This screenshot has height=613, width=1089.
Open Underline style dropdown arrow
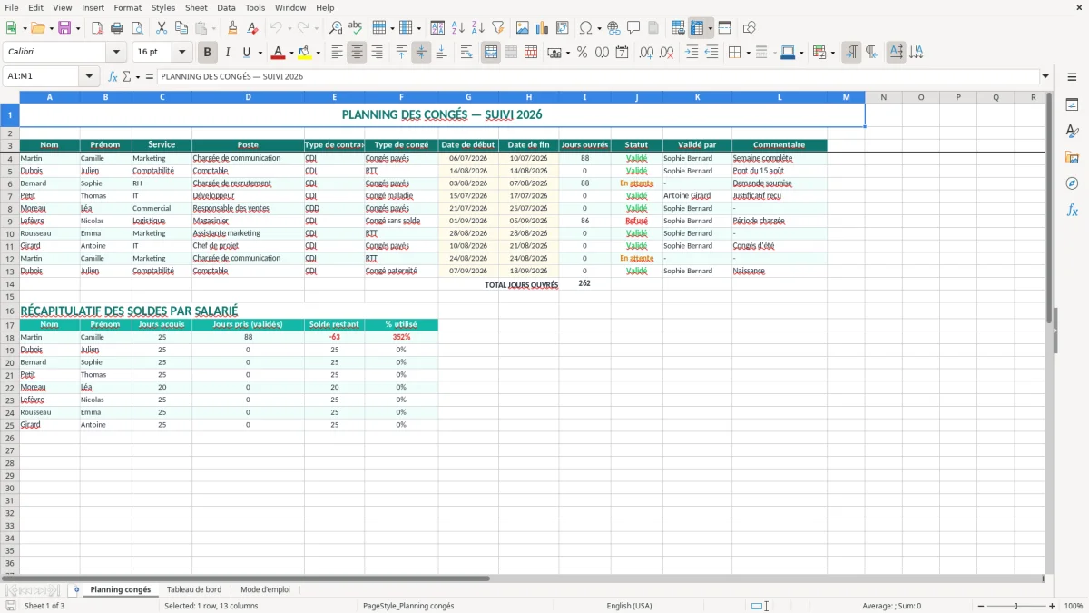[260, 53]
